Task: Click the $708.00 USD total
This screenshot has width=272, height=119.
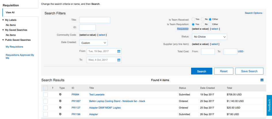Action: 234,94
